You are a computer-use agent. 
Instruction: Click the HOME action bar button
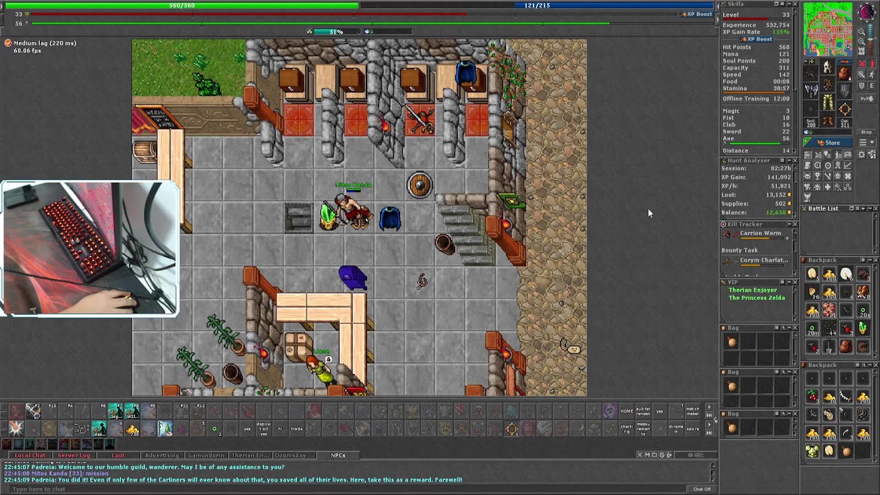(x=627, y=411)
